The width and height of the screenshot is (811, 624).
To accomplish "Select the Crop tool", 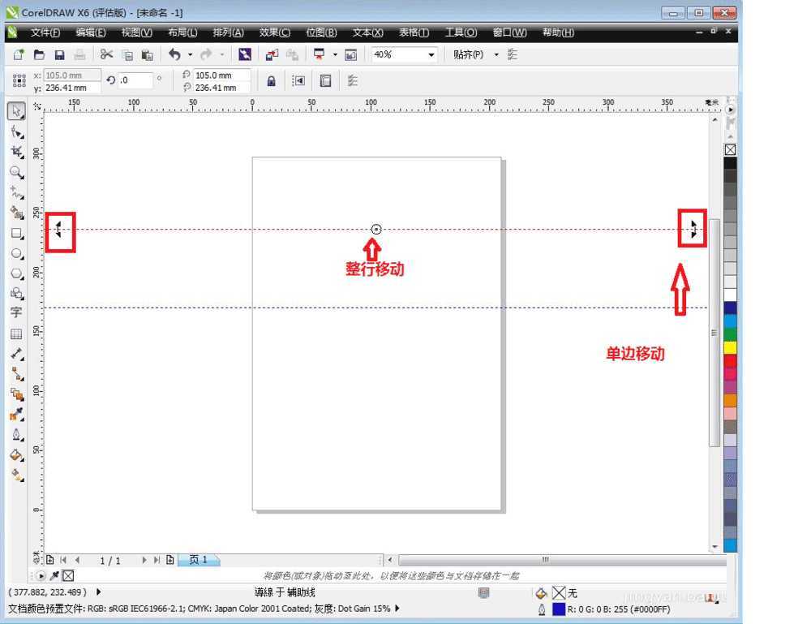I will coord(16,152).
